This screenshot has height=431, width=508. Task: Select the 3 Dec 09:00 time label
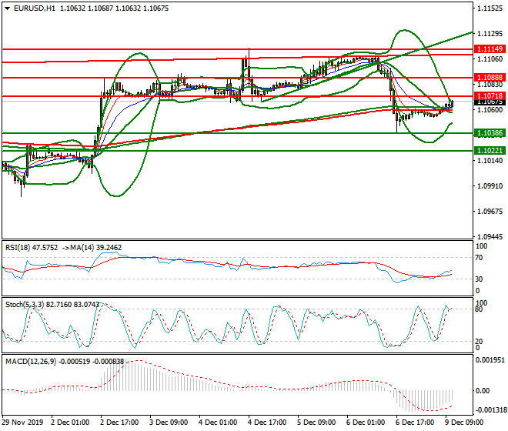(169, 423)
